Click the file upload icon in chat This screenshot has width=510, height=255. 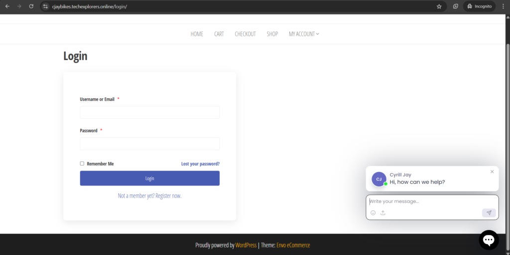383,213
